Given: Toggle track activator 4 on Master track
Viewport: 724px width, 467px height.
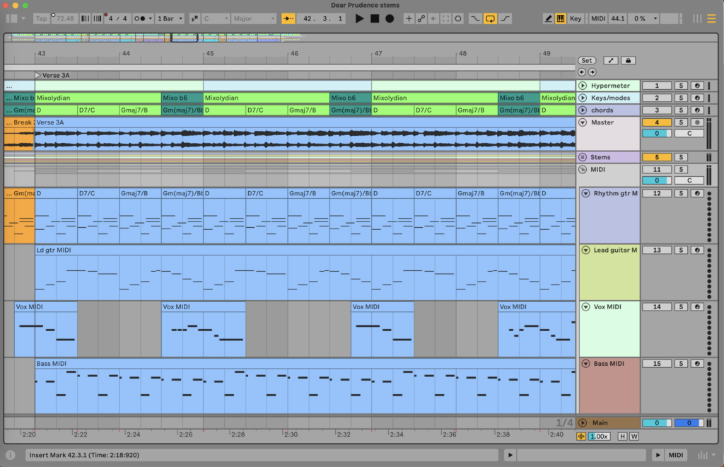Looking at the screenshot, I should coord(657,122).
